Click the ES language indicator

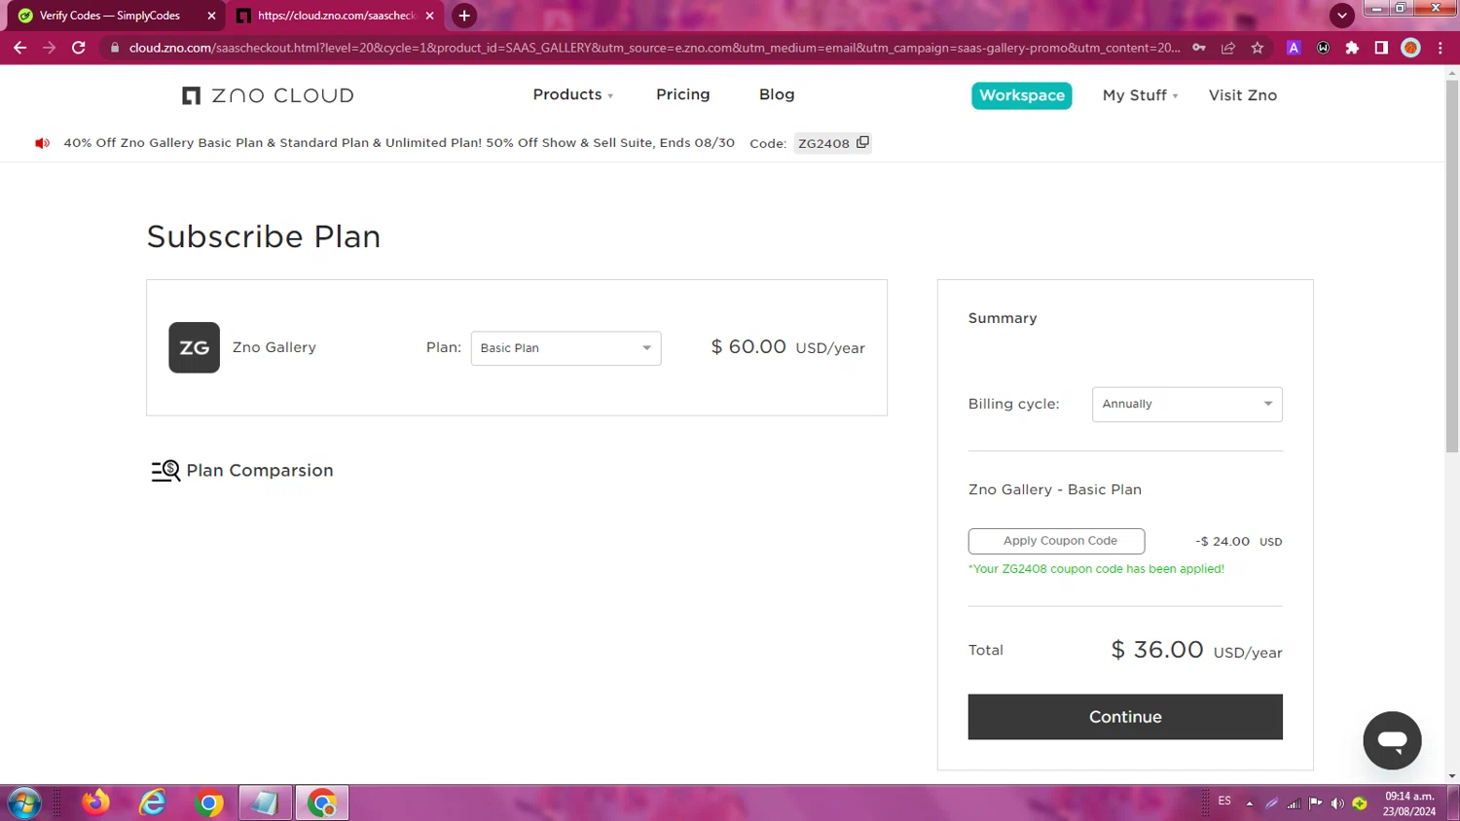tap(1224, 802)
